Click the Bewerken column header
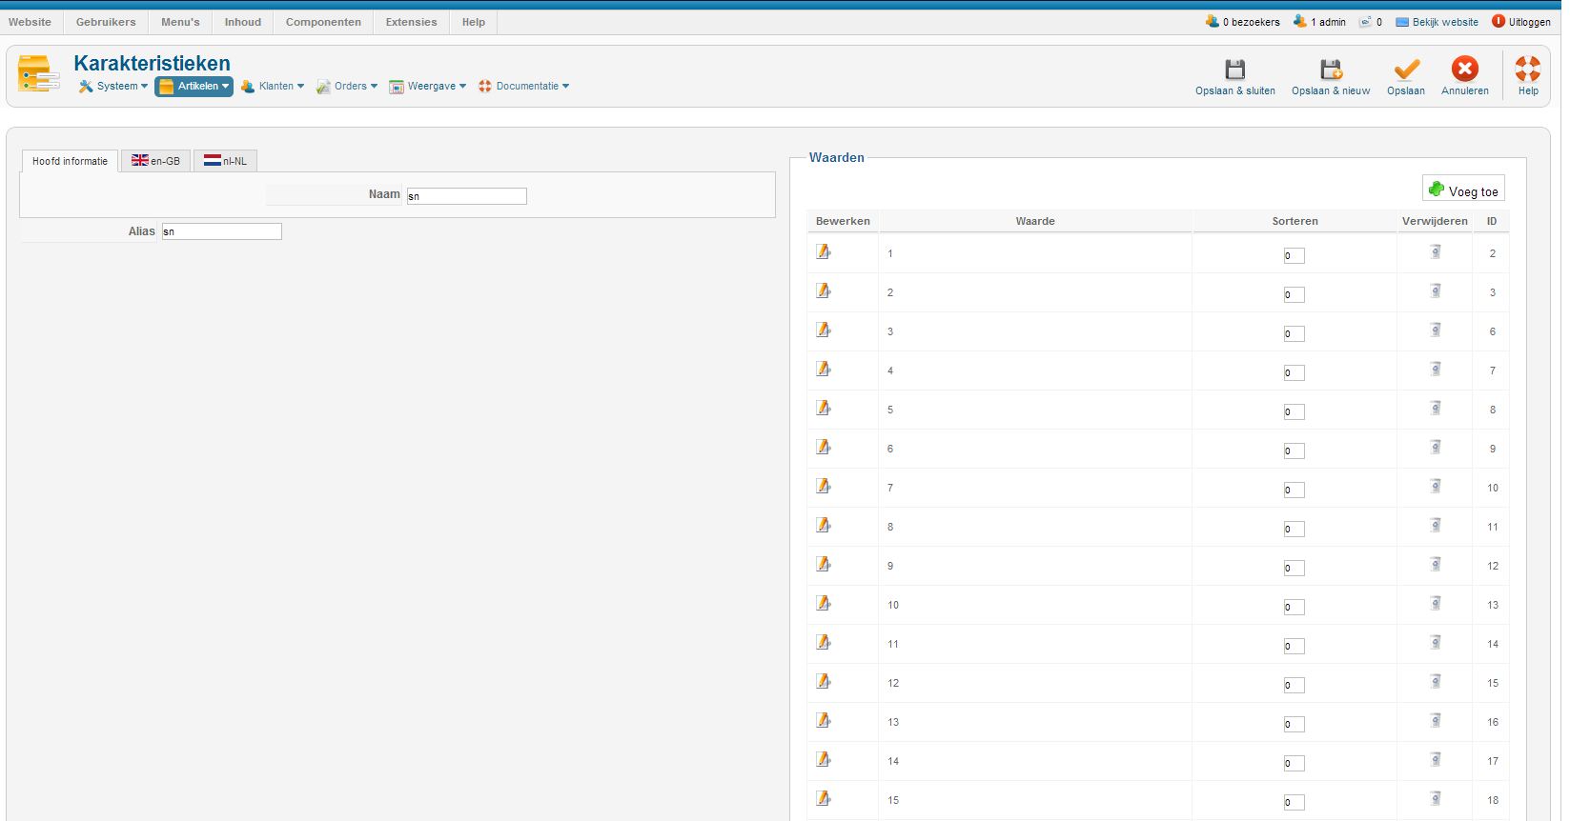Viewport: 1570px width, 821px height. (843, 221)
